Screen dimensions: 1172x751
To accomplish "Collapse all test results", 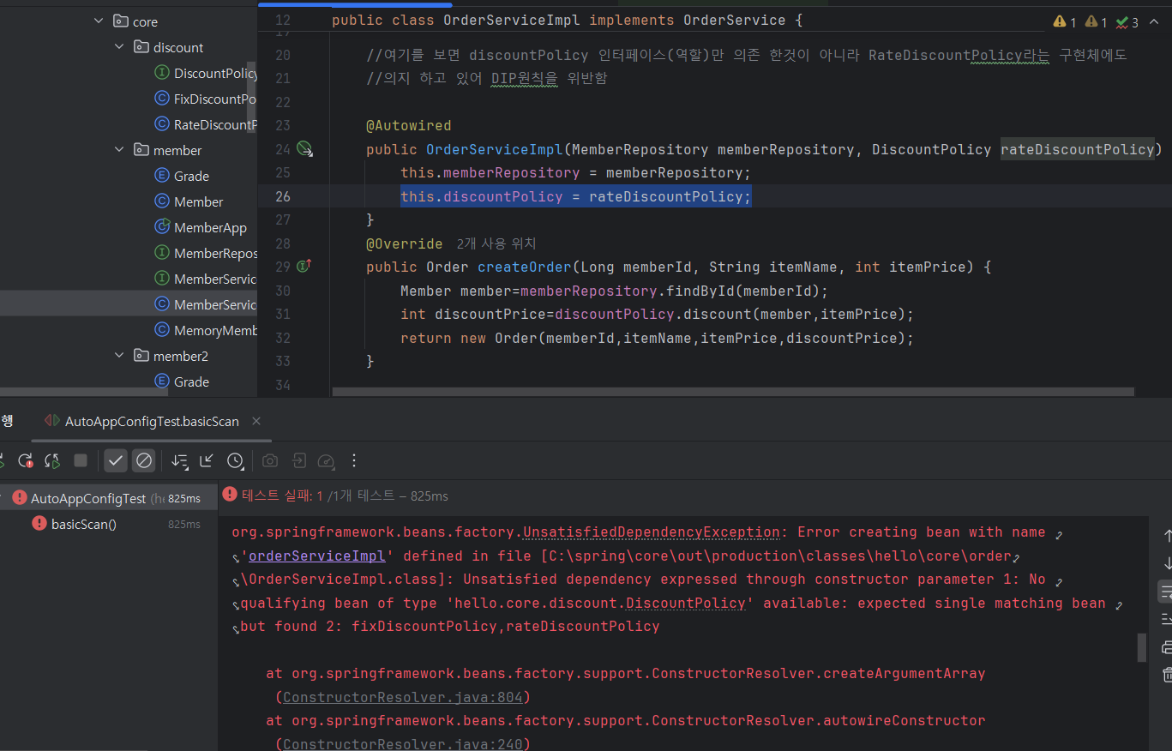I will (207, 460).
